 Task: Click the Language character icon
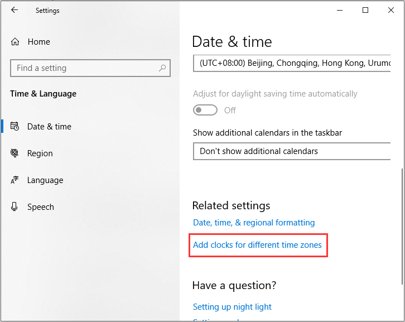coord(15,180)
